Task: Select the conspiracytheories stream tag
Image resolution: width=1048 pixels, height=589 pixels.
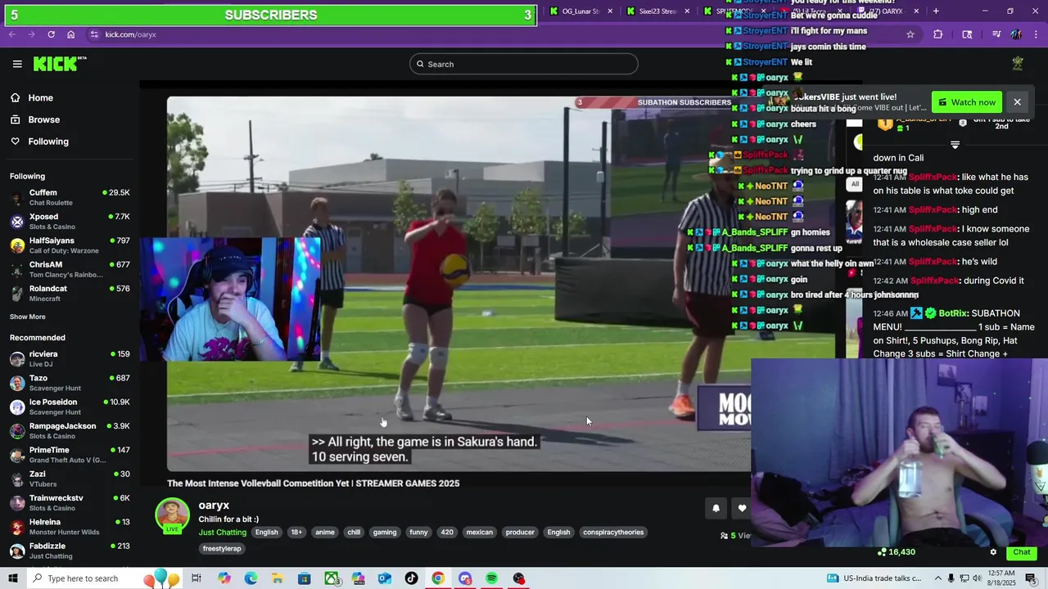Action: click(613, 532)
